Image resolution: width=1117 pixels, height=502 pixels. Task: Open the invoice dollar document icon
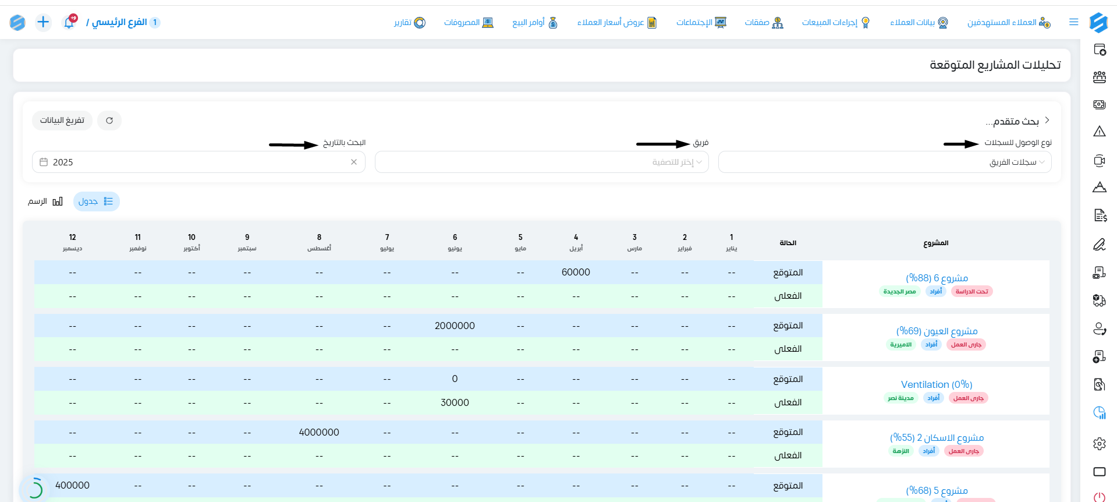[x=1100, y=215]
